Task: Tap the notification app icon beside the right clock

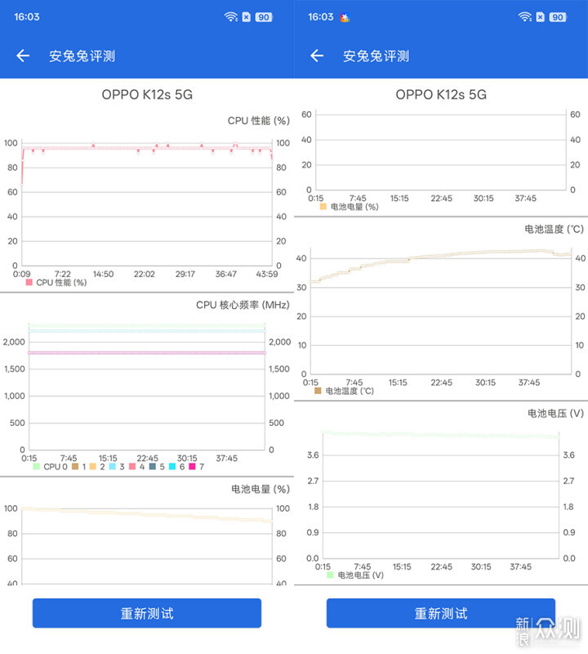Action: tap(345, 17)
